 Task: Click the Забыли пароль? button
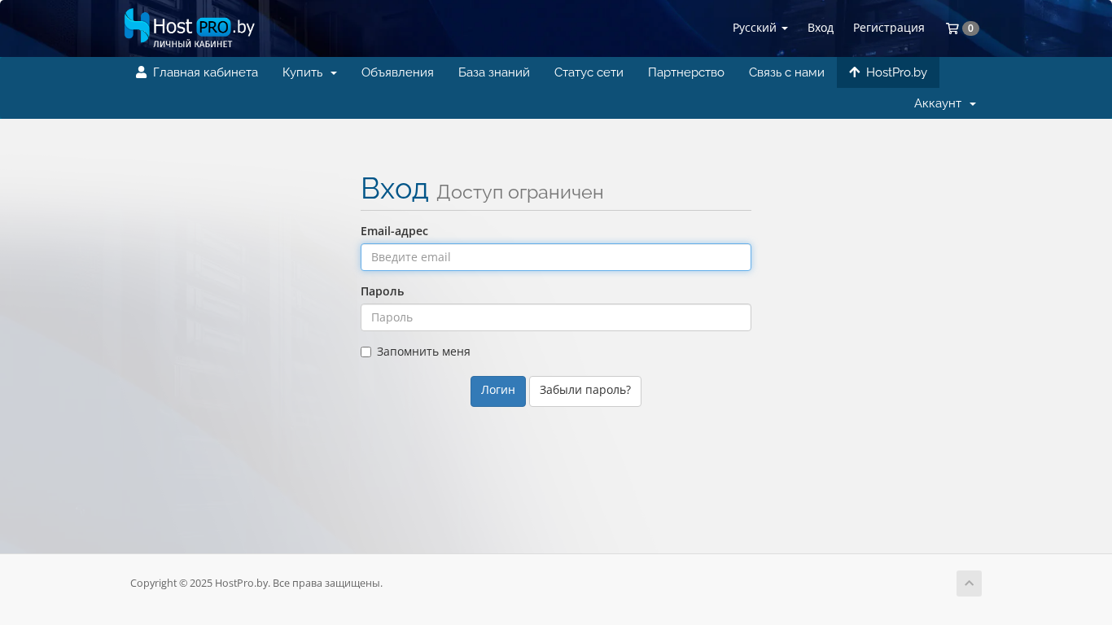tap(584, 391)
